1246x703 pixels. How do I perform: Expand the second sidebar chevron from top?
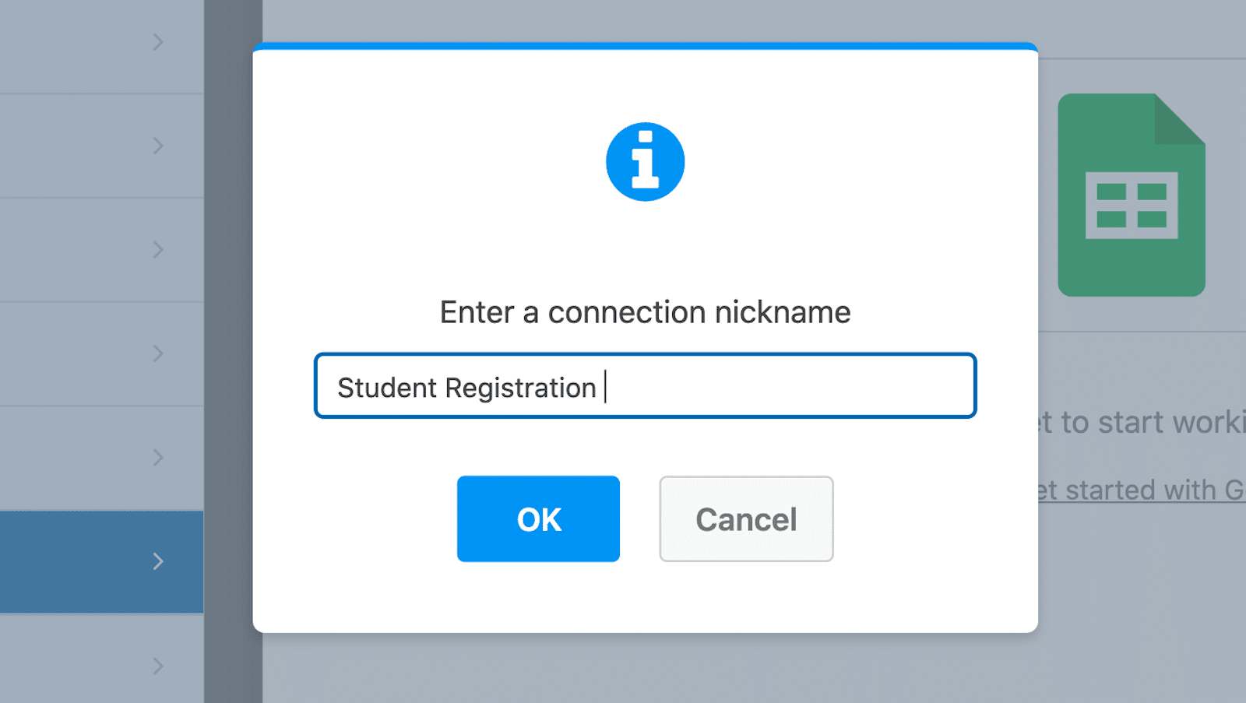pos(158,146)
